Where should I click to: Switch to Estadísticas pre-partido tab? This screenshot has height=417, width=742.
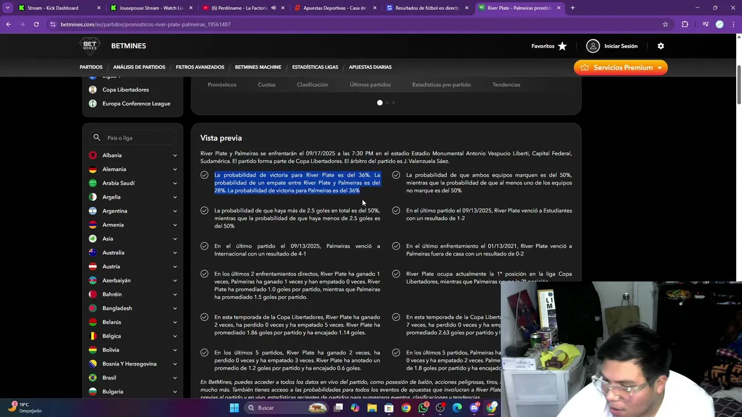coord(441,85)
